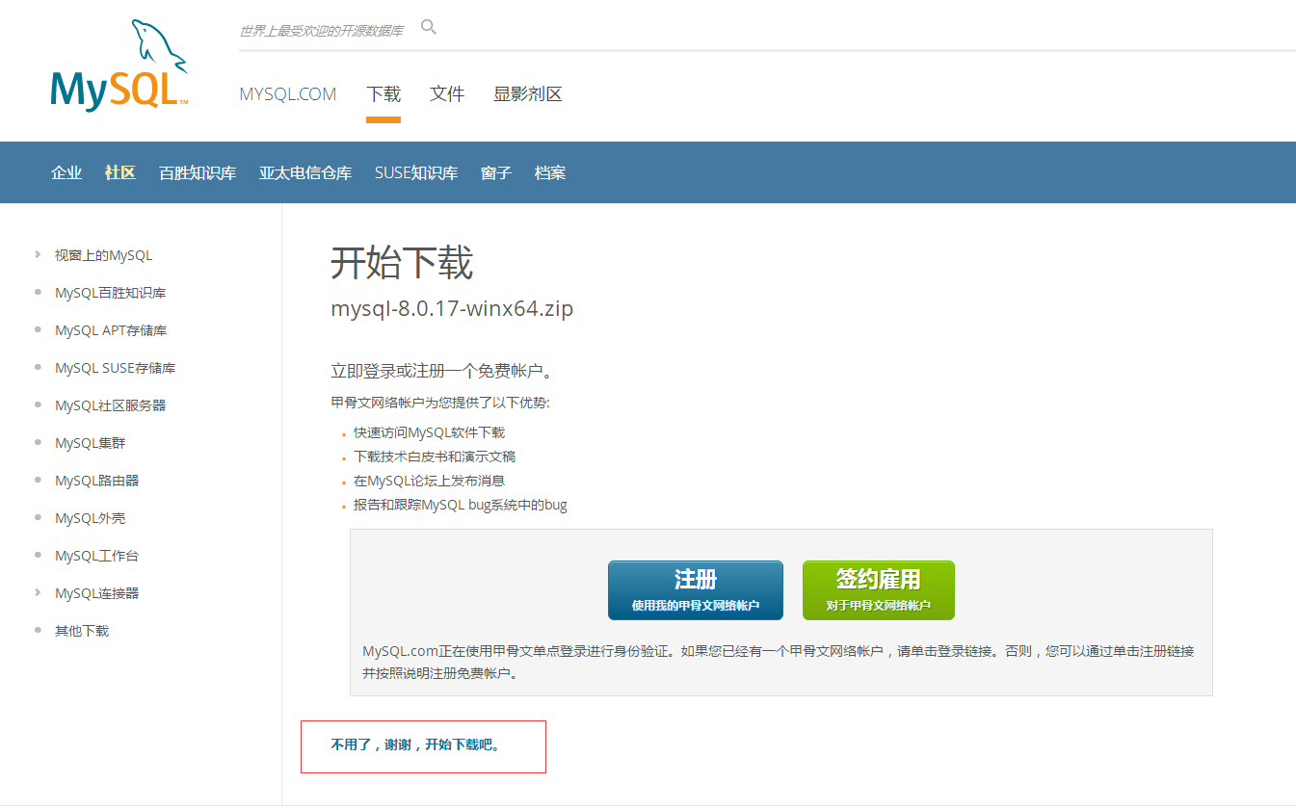Image resolution: width=1296 pixels, height=809 pixels.
Task: Open the 显影剂区 tab
Action: click(528, 94)
